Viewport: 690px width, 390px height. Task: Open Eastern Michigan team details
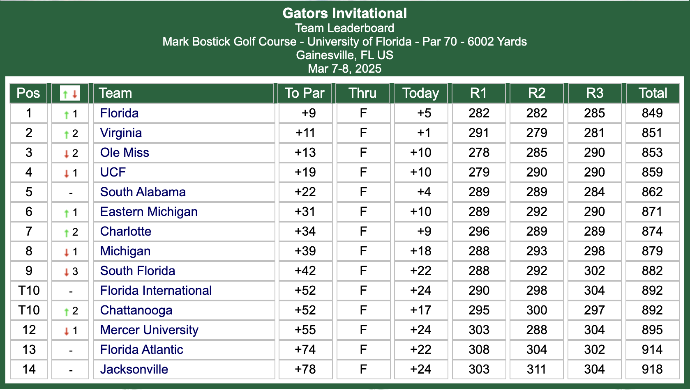point(149,212)
